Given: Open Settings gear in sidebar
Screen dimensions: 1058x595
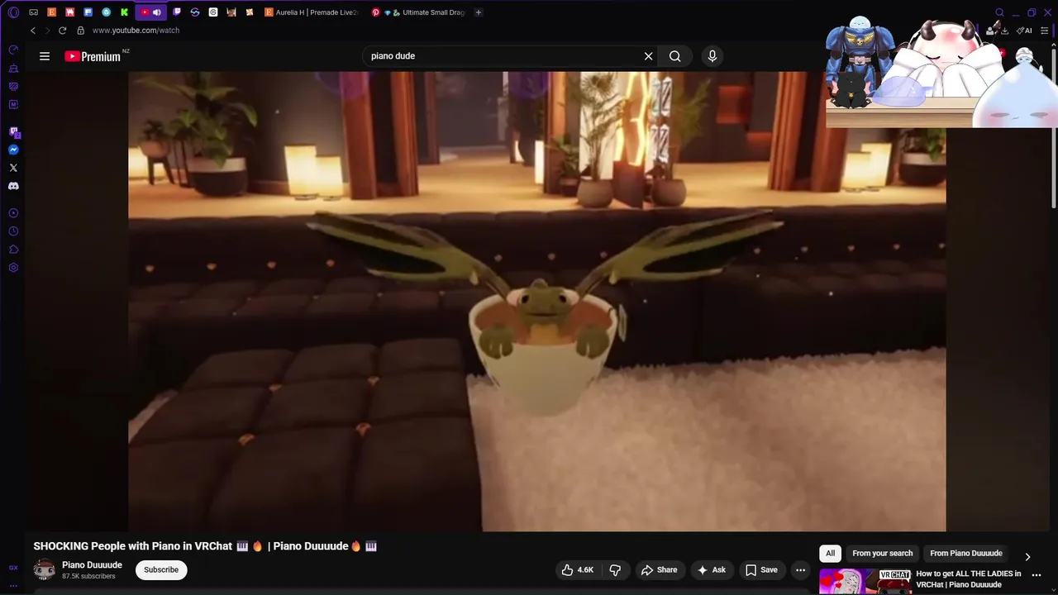Looking at the screenshot, I should click(13, 268).
